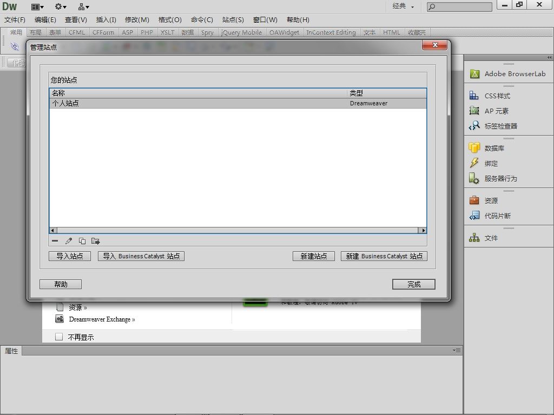
Task: Select the 个人站点 row in site list
Action: click(x=238, y=103)
